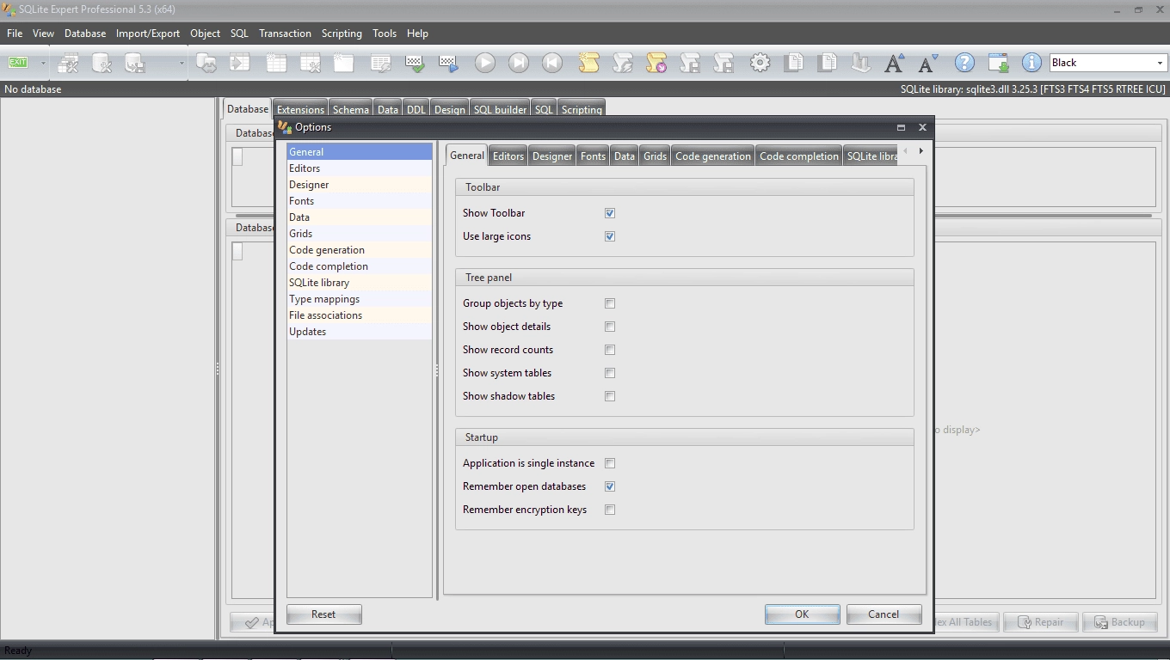Uncheck the Show Toolbar checkbox

point(610,213)
